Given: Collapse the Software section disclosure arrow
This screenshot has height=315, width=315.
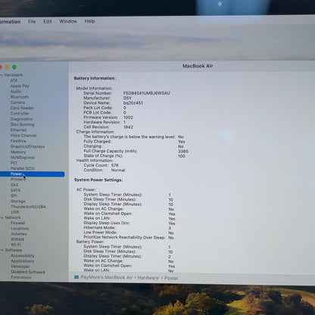Looking at the screenshot, I should (x=2, y=250).
